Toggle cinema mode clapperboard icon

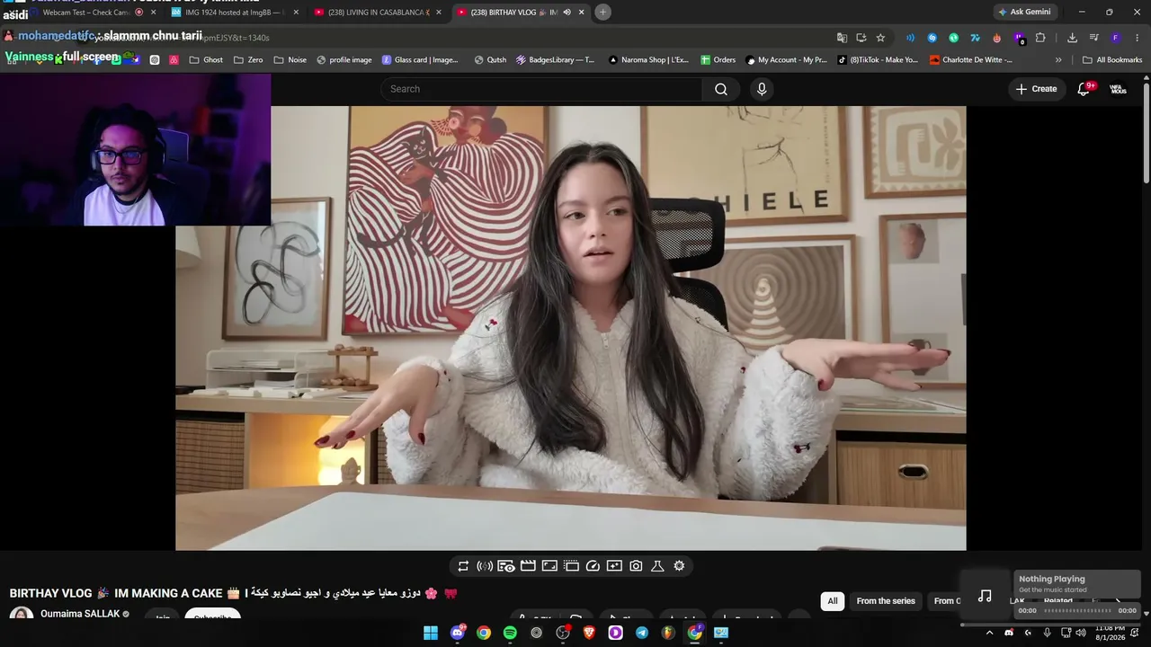coord(528,566)
